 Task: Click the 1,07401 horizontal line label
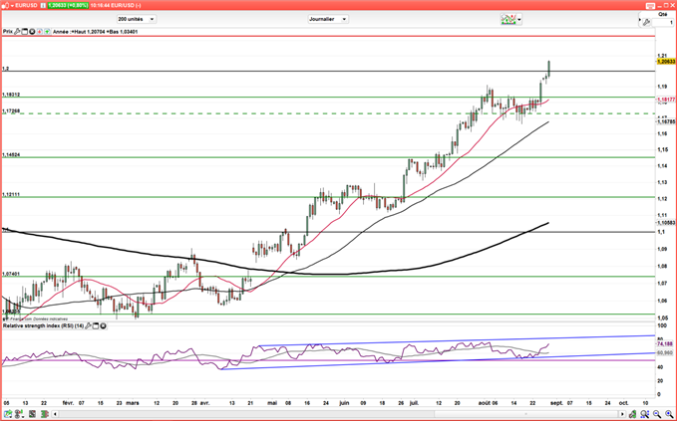tap(11, 274)
